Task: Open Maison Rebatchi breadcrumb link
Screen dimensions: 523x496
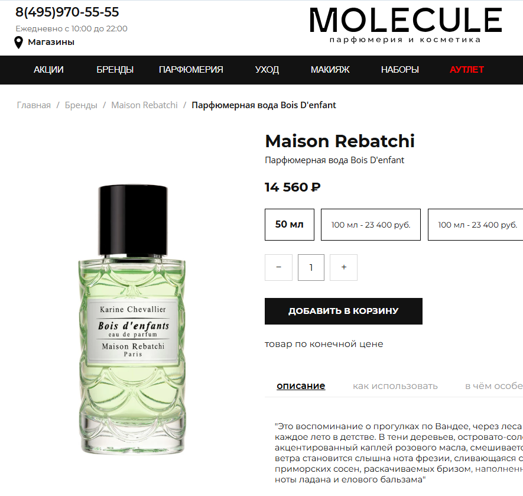Action: (144, 105)
